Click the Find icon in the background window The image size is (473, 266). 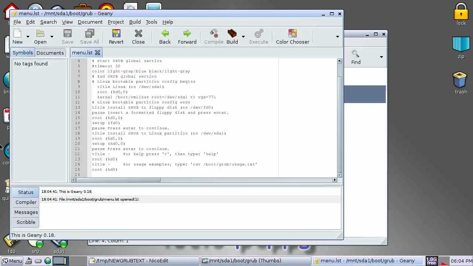(x=355, y=54)
